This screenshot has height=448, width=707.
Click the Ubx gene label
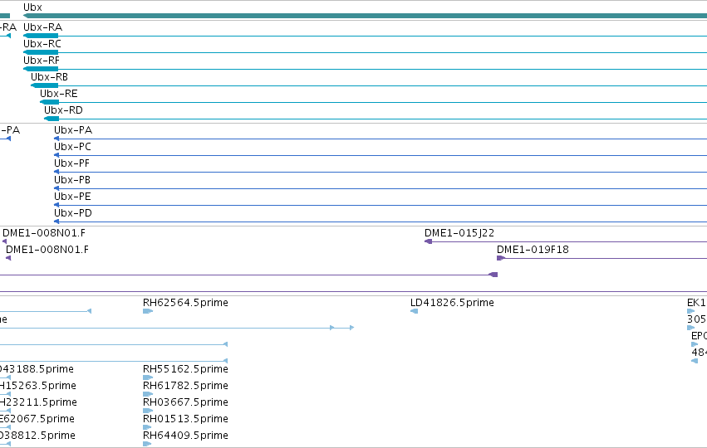(x=32, y=7)
